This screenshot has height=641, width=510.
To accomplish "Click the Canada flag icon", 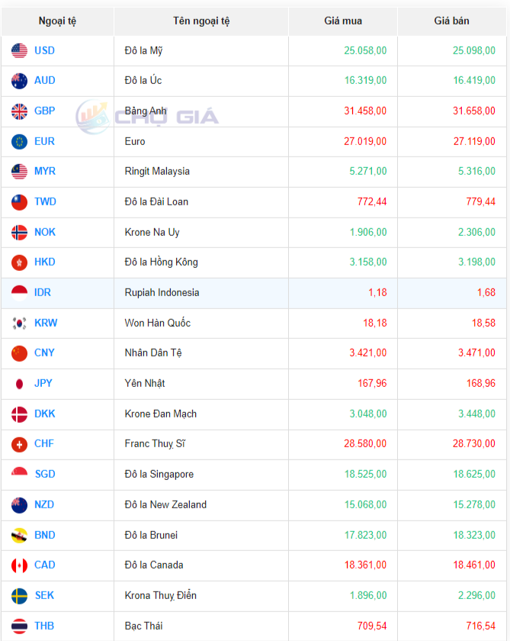I will [x=20, y=565].
